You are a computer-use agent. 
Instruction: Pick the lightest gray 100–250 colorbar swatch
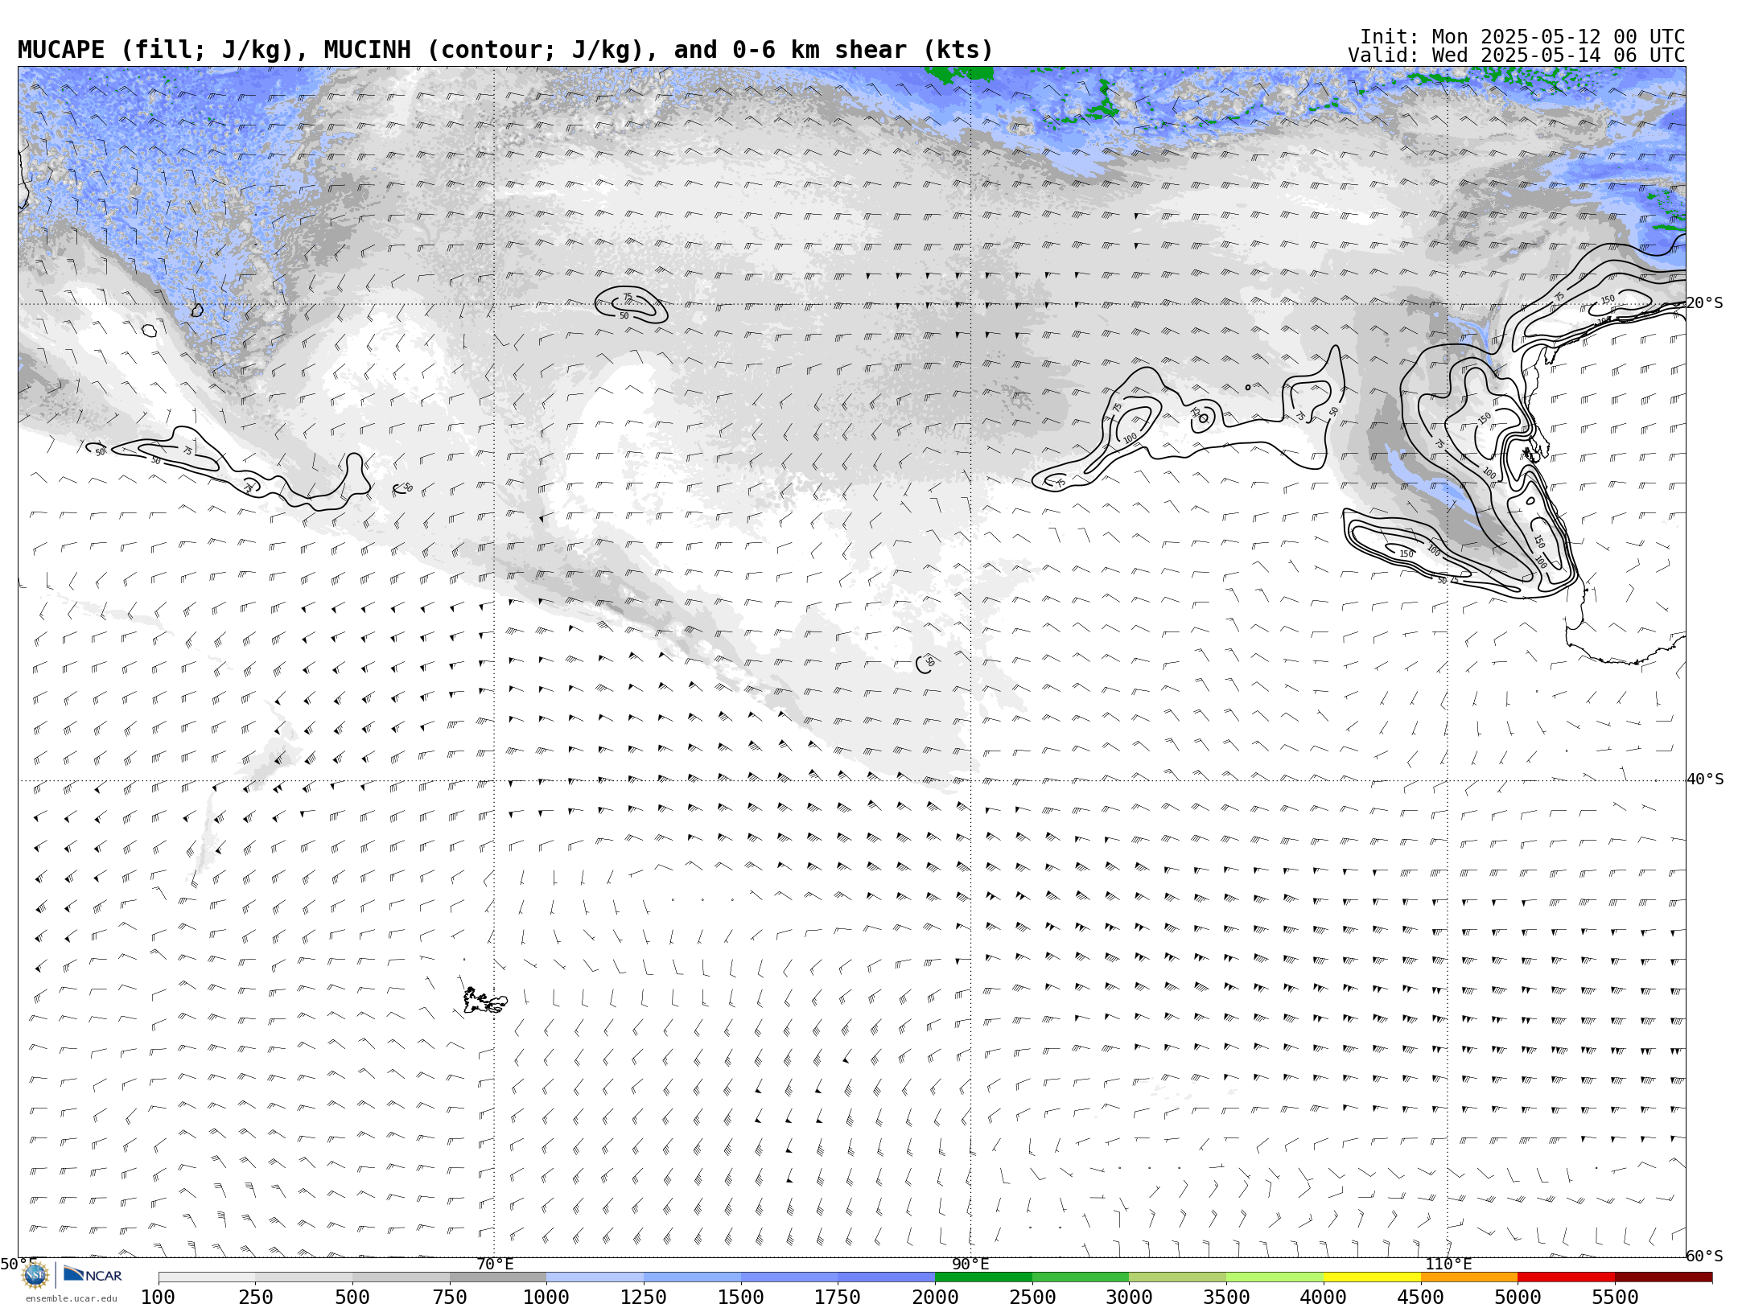point(207,1277)
